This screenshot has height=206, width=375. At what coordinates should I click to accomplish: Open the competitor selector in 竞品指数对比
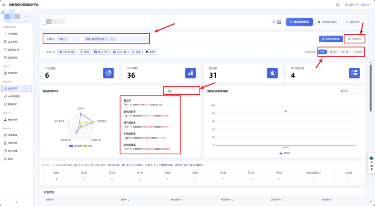pyautogui.click(x=182, y=91)
